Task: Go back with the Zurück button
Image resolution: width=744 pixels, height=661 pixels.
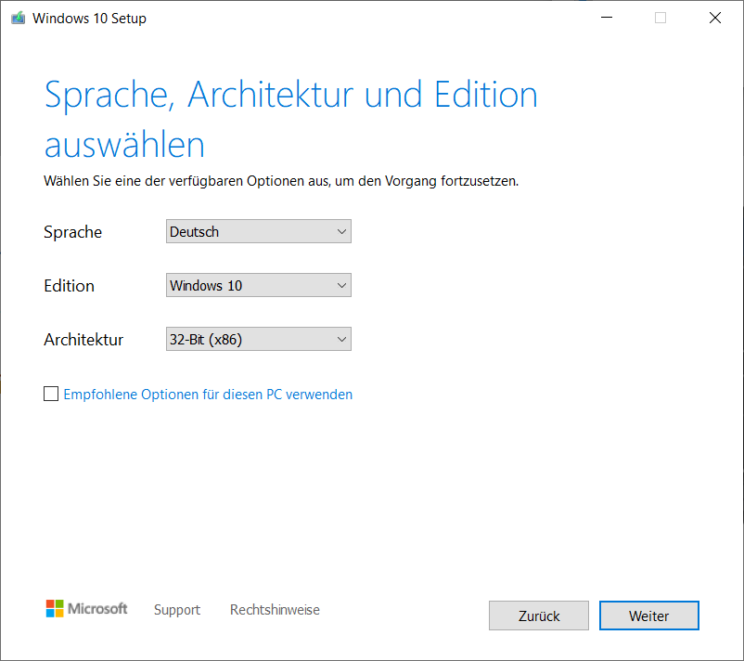Action: (x=539, y=616)
